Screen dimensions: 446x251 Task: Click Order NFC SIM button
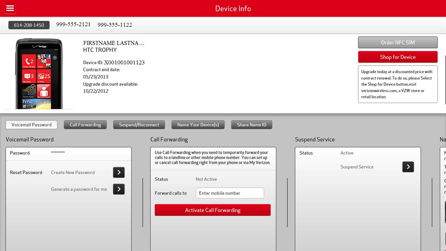(398, 42)
